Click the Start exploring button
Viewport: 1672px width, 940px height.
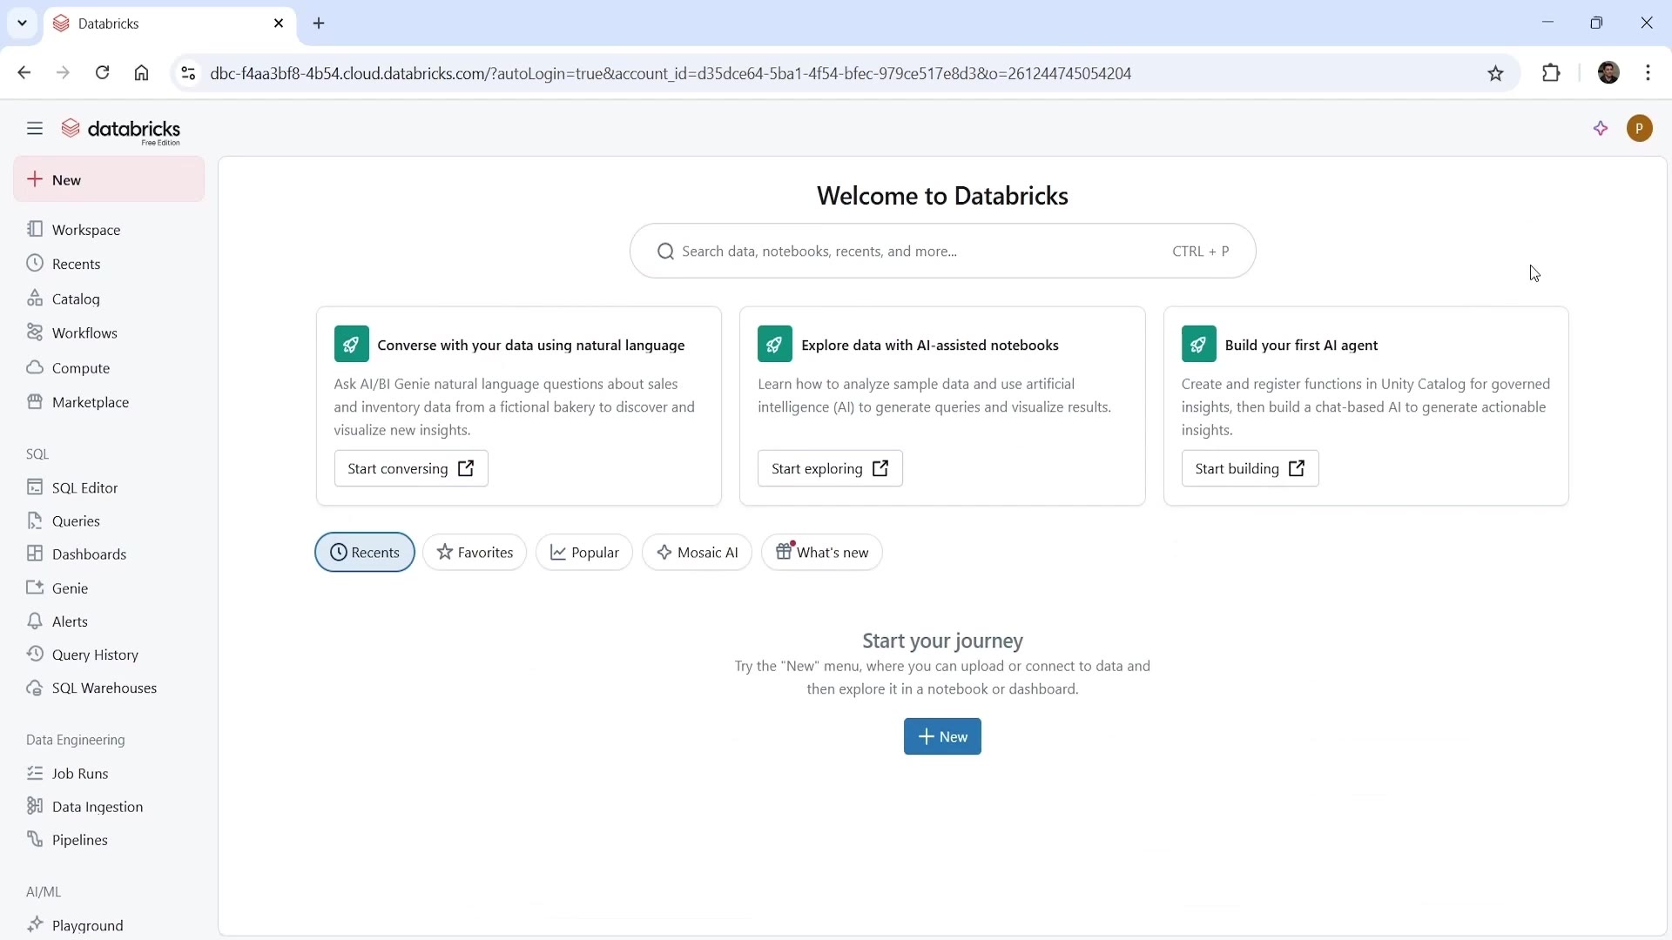coord(830,468)
